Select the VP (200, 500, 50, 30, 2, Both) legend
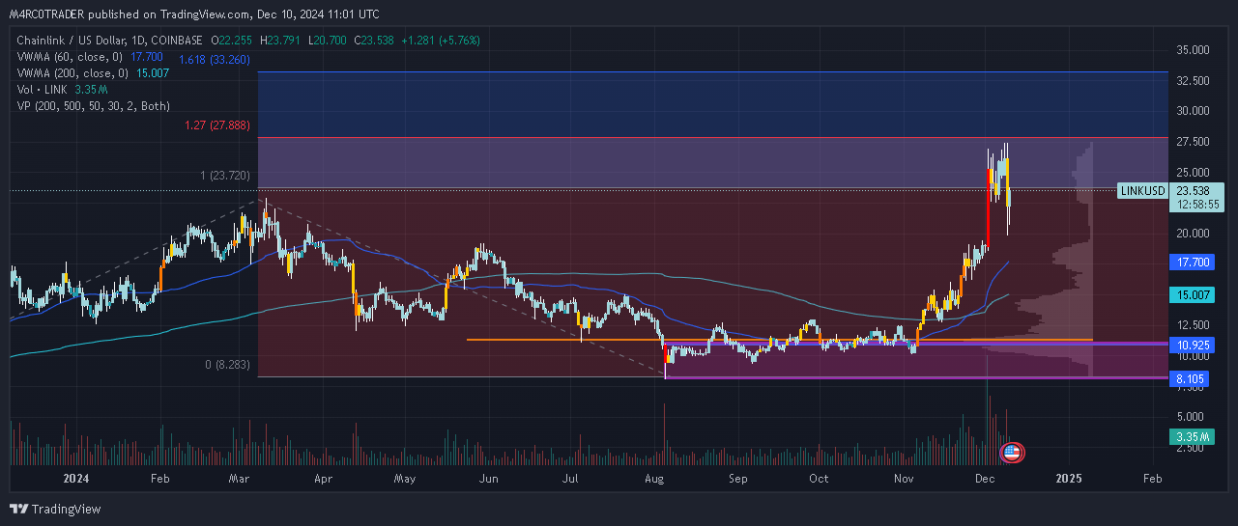 [x=93, y=106]
